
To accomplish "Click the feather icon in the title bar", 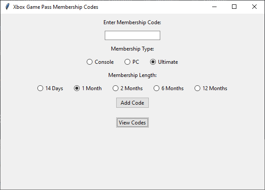I will click(7, 7).
